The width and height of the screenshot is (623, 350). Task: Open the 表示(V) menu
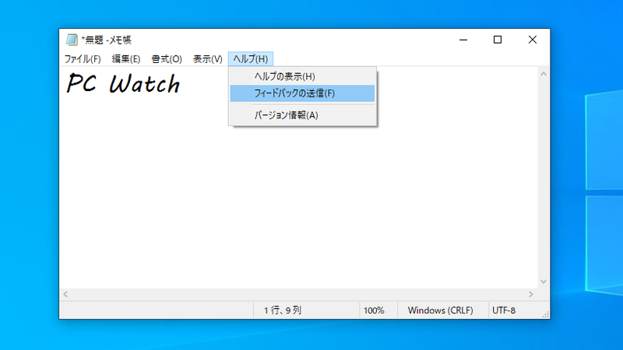tap(207, 59)
